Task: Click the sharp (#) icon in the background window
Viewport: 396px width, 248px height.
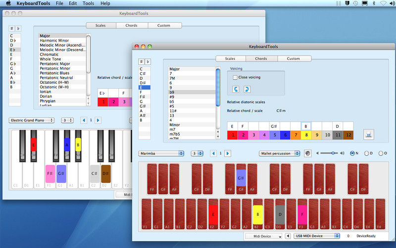Action: click(x=11, y=28)
